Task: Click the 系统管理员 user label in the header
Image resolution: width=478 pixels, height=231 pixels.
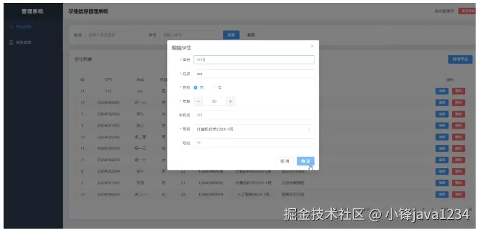Action: click(444, 11)
